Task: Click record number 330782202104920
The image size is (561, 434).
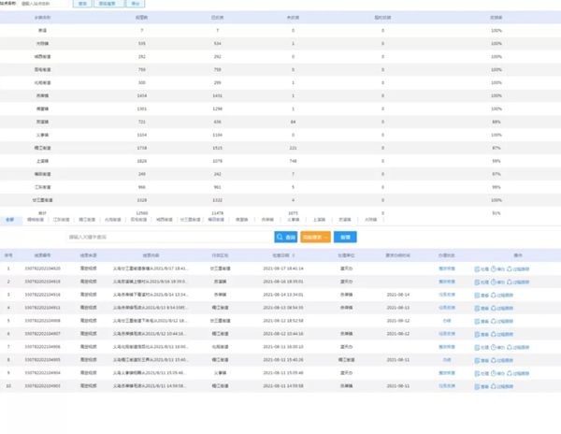Action: 43,268
